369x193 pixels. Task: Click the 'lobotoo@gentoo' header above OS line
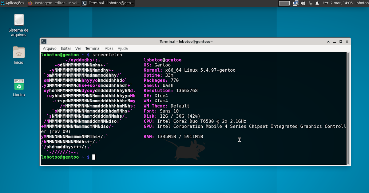pos(163,60)
